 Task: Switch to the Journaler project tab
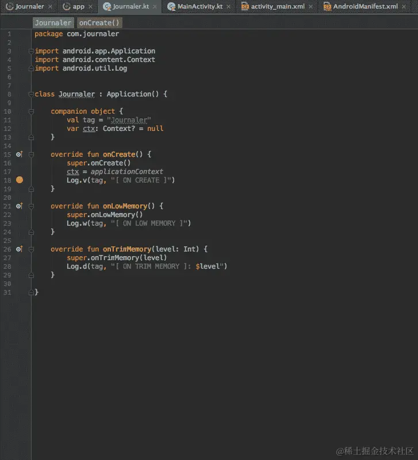[29, 6]
